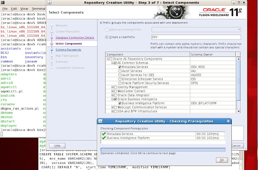Expand WebLogic Communication Services tree node
This screenshot has height=170, width=258.
pyautogui.click(x=112, y=107)
